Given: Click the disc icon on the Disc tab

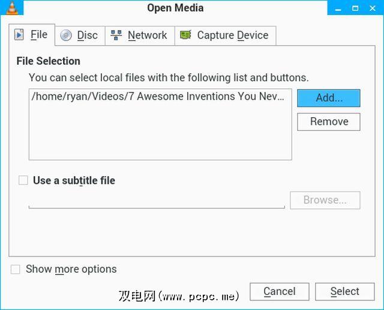Looking at the screenshot, I should click(66, 35).
